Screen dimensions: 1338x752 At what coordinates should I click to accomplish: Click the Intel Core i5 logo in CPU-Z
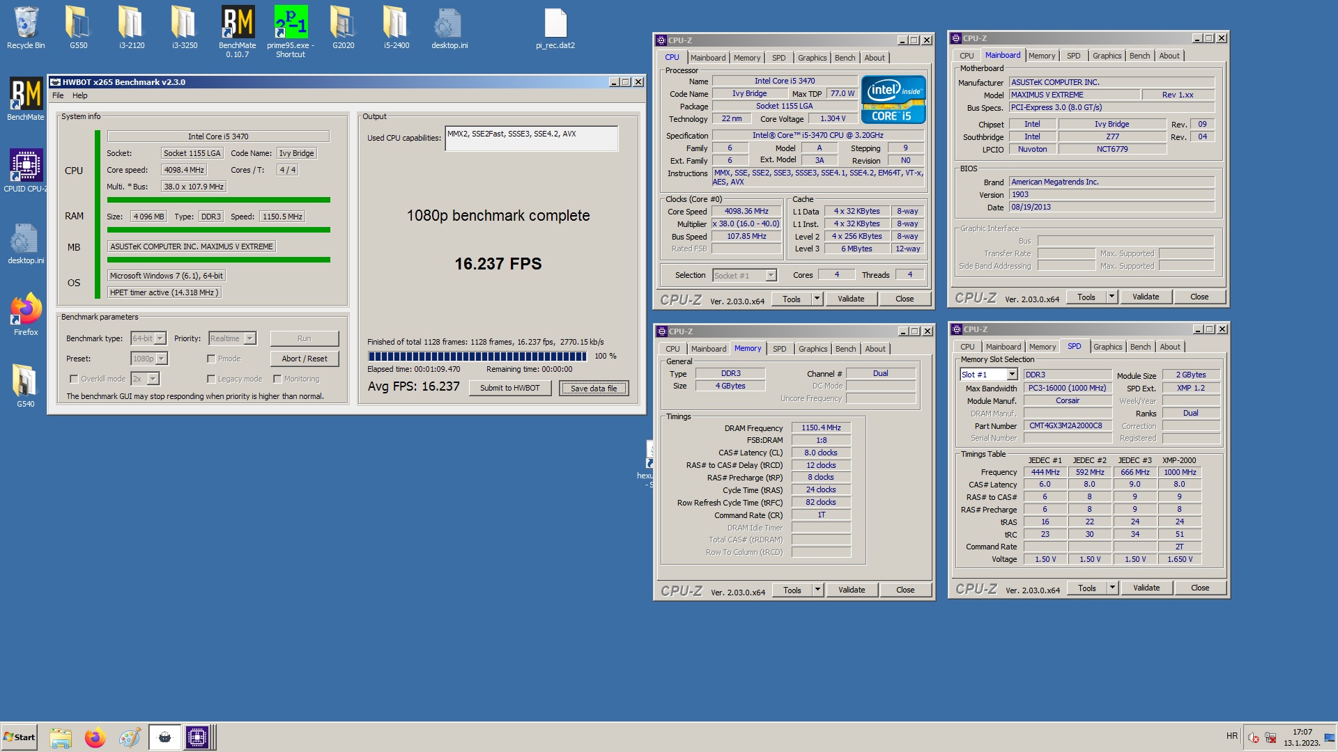(893, 100)
